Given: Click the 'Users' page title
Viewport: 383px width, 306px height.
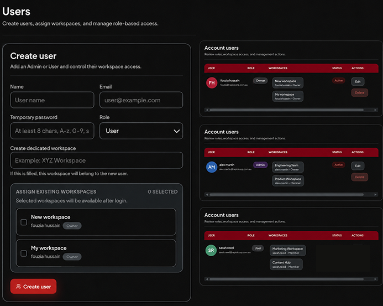Looking at the screenshot, I should click(16, 12).
